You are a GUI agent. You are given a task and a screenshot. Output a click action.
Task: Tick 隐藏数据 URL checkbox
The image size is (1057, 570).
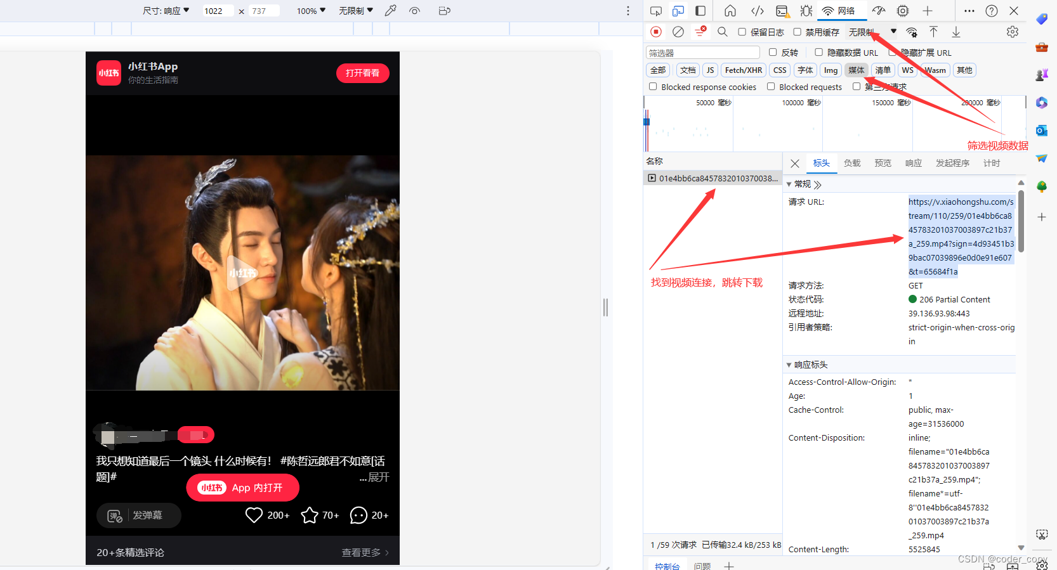click(818, 52)
